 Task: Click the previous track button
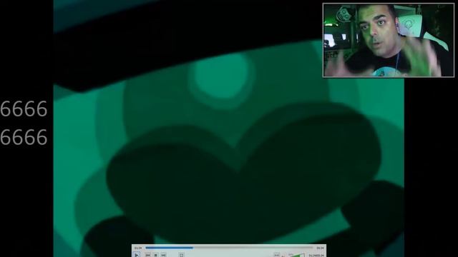148,255
